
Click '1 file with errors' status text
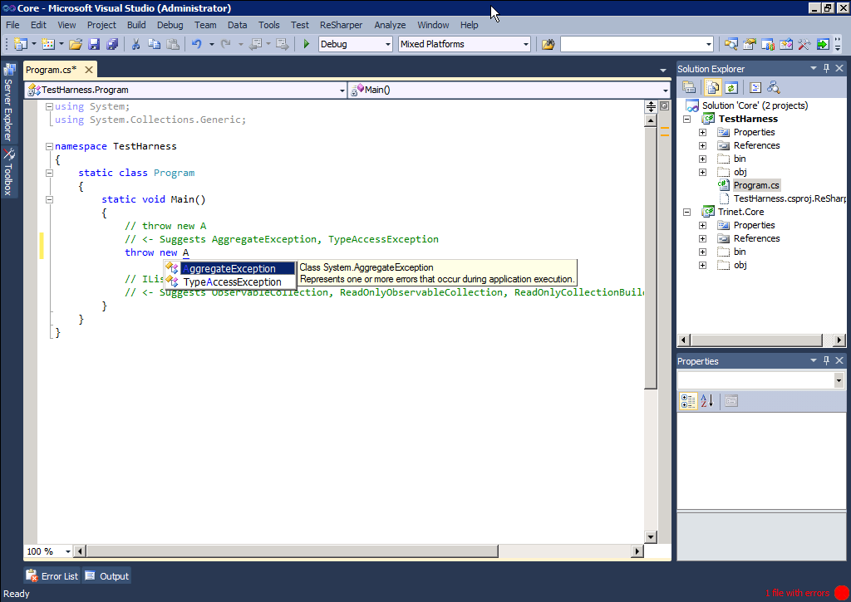click(797, 594)
